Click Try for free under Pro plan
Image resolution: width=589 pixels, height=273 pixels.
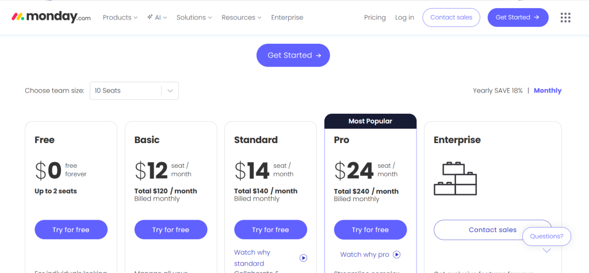(x=370, y=230)
